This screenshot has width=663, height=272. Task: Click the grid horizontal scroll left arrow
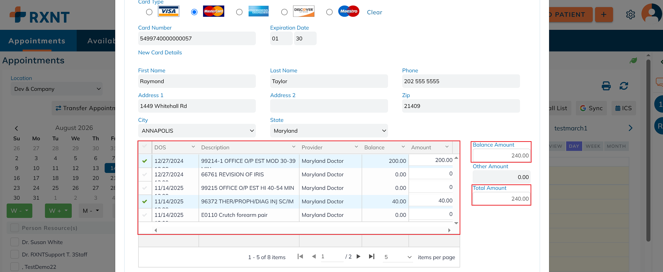click(x=156, y=230)
